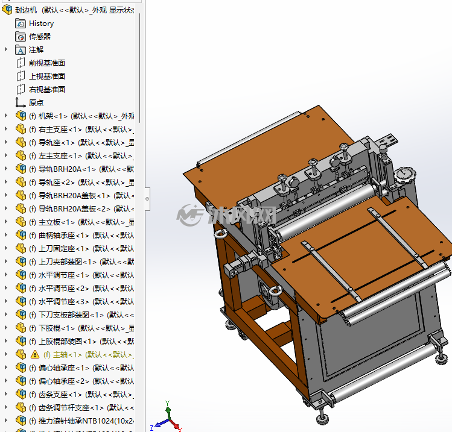Expand the 主轴<1> component node
Screen dimensions: 452x432
(6, 354)
